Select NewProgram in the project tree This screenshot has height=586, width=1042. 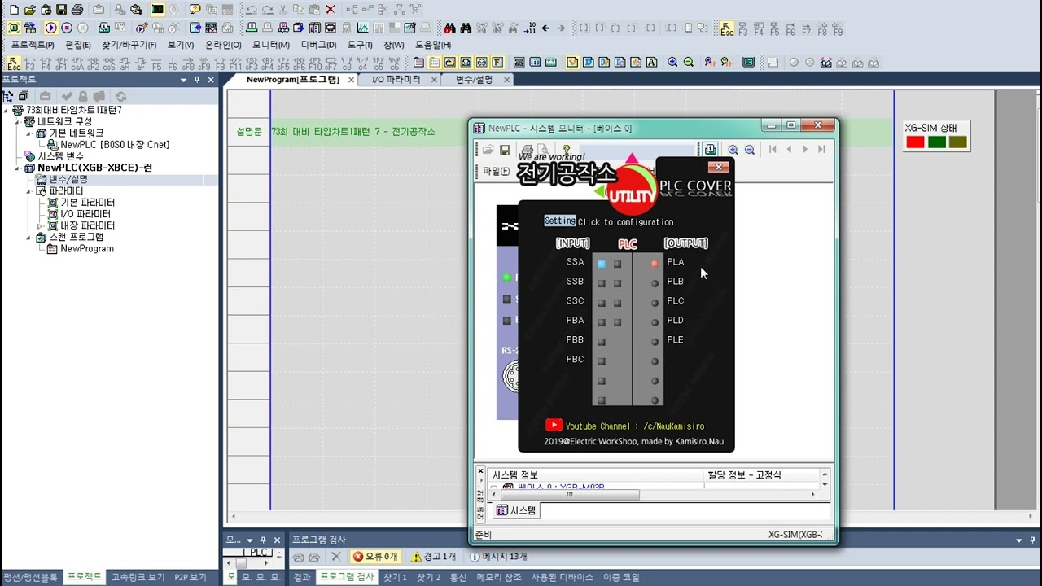86,249
